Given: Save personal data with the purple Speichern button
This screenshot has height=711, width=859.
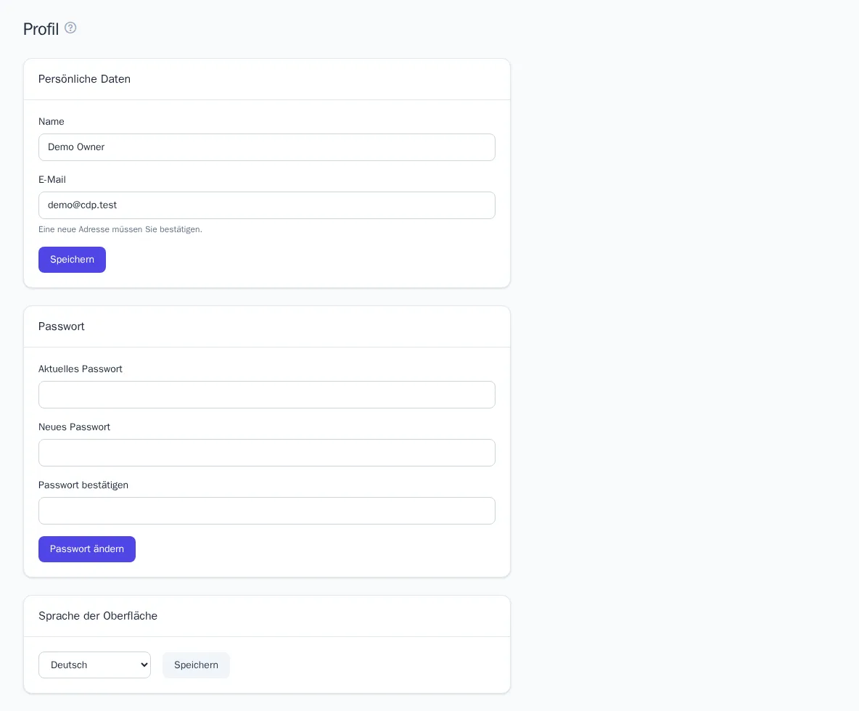Looking at the screenshot, I should tap(72, 260).
